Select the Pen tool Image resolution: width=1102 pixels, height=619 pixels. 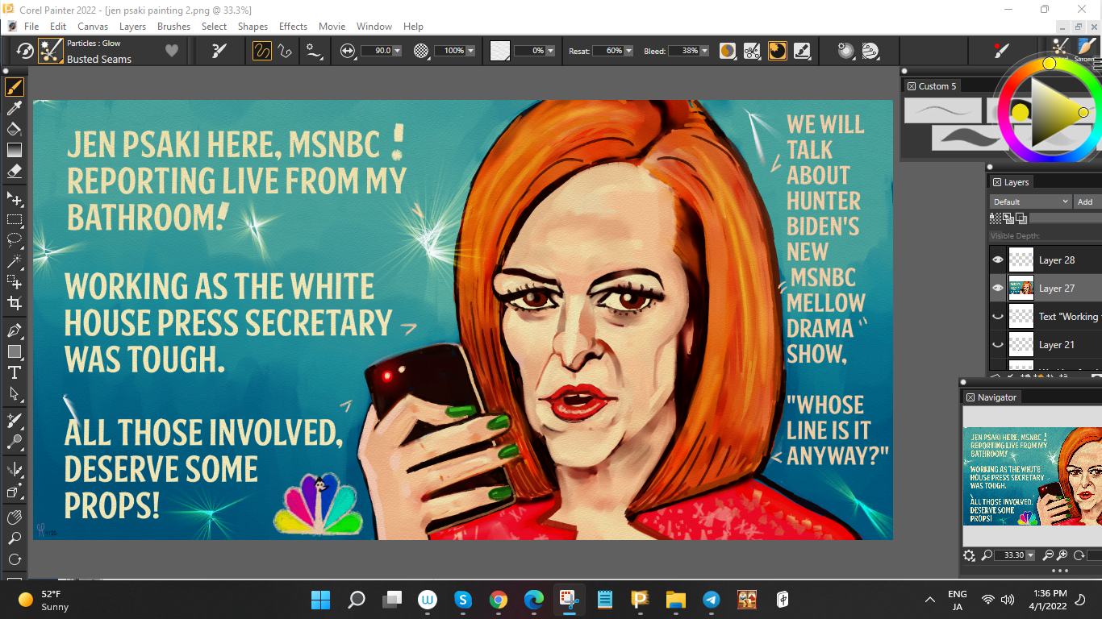(x=15, y=330)
